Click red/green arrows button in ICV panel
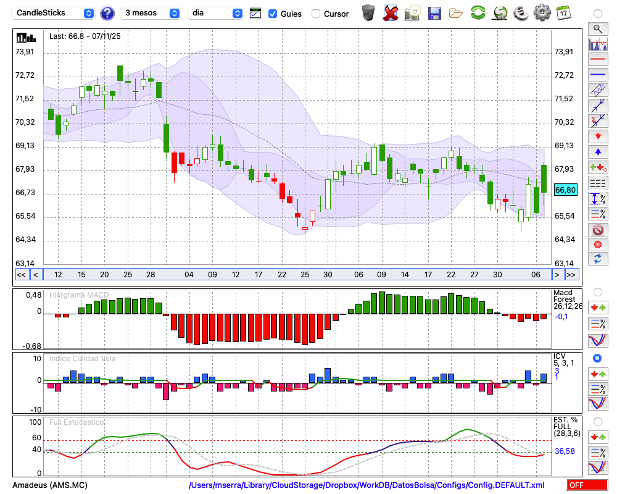Viewport: 617px width, 494px height. 598,374
